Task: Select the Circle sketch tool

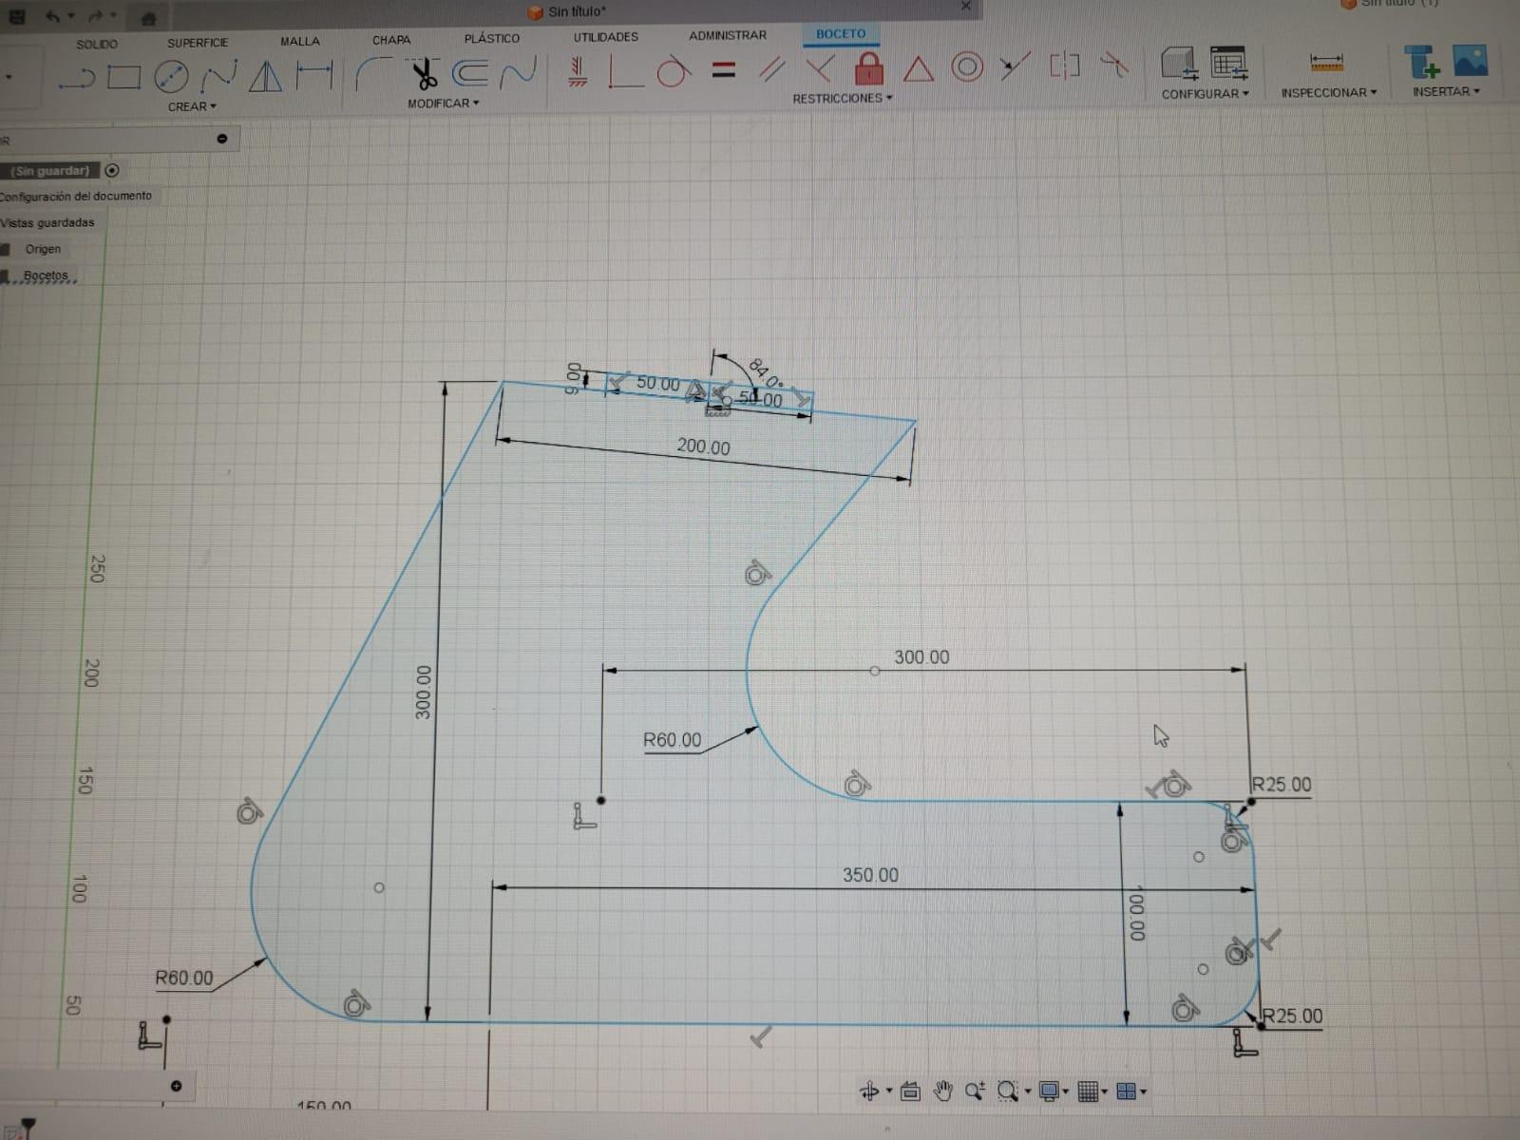Action: click(x=171, y=77)
